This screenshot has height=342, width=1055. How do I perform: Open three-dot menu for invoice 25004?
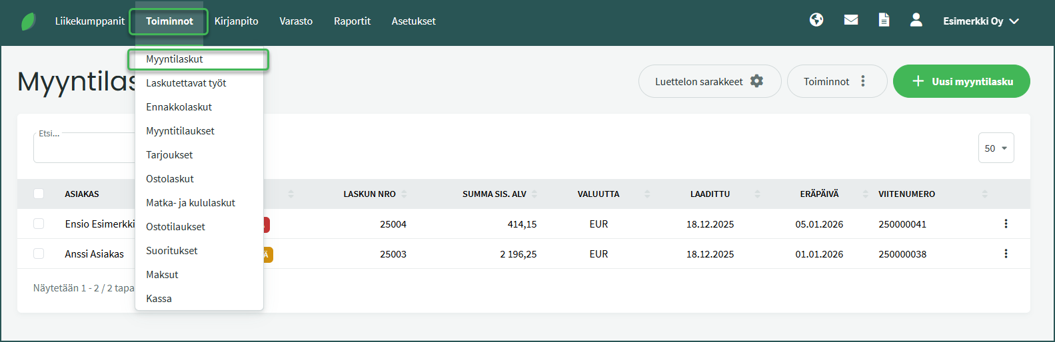1006,224
